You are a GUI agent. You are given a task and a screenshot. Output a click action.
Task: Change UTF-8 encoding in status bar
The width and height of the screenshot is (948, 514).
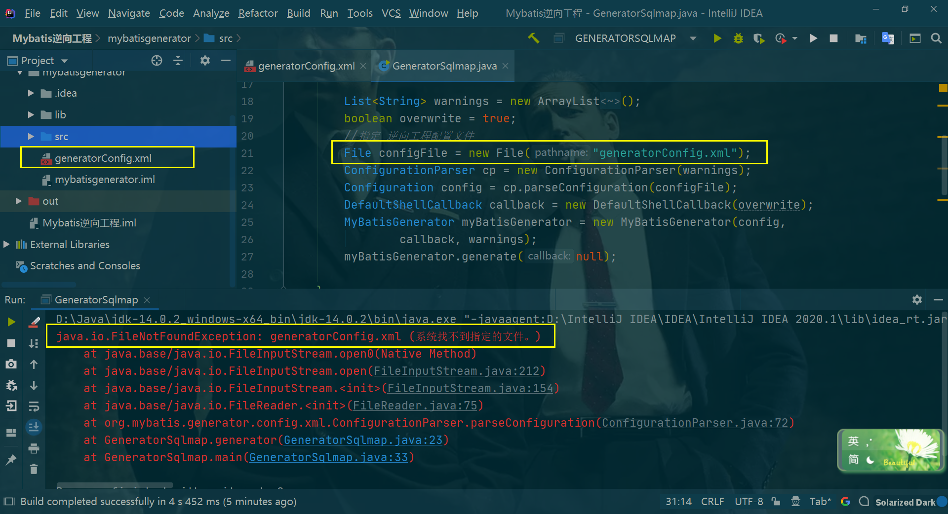click(x=749, y=502)
